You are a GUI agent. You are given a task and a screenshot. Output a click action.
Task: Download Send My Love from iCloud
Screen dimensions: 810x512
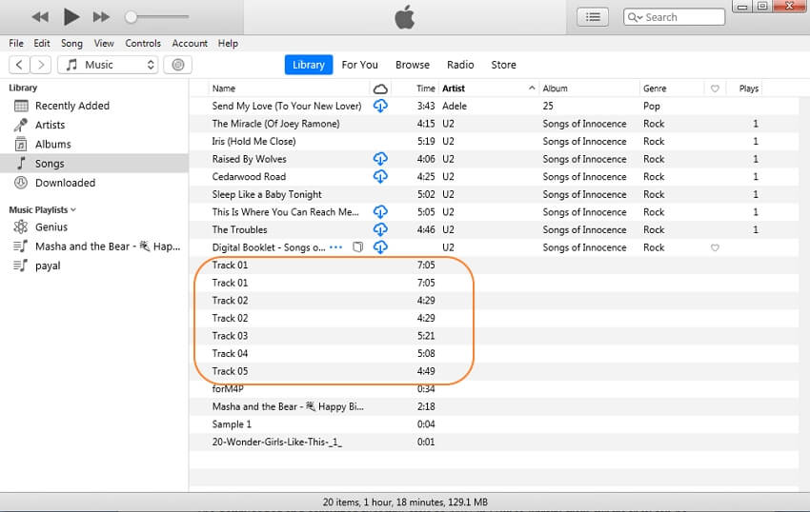[381, 107]
